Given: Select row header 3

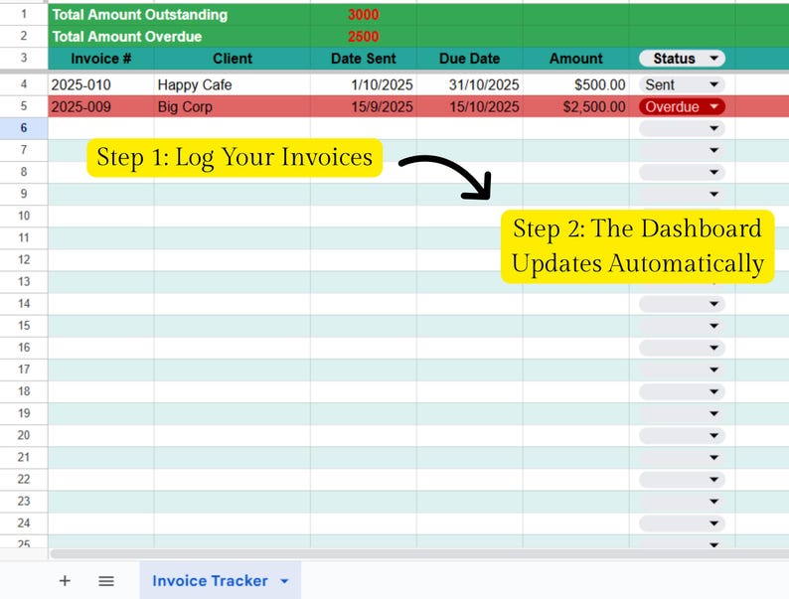Looking at the screenshot, I should pyautogui.click(x=24, y=58).
